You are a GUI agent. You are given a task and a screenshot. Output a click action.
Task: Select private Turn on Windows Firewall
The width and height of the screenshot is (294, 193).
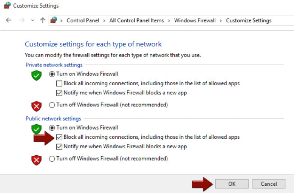52,74
